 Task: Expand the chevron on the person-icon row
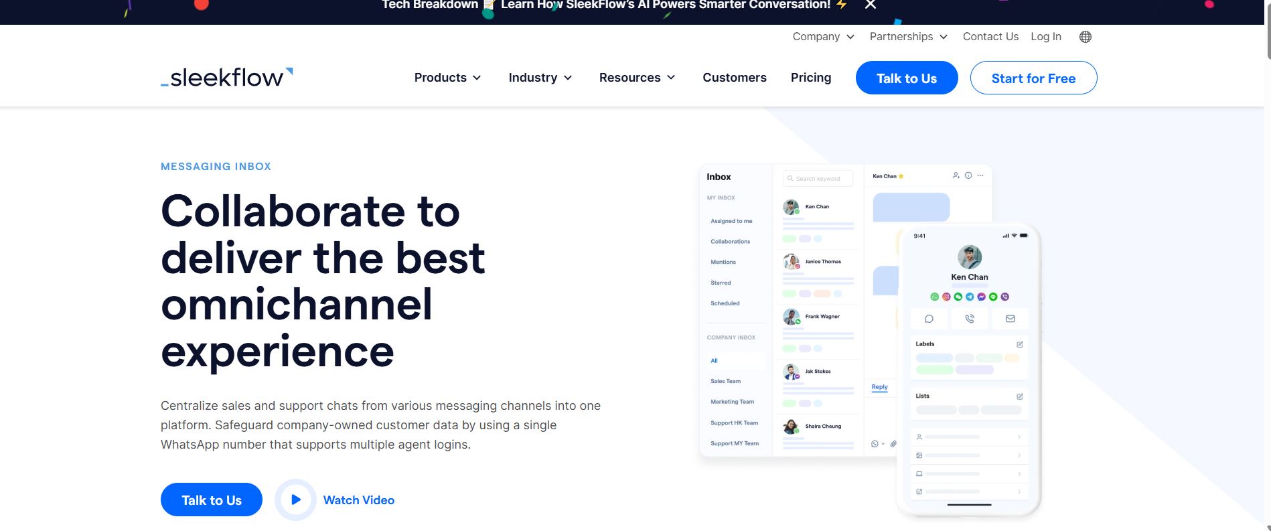point(1019,437)
